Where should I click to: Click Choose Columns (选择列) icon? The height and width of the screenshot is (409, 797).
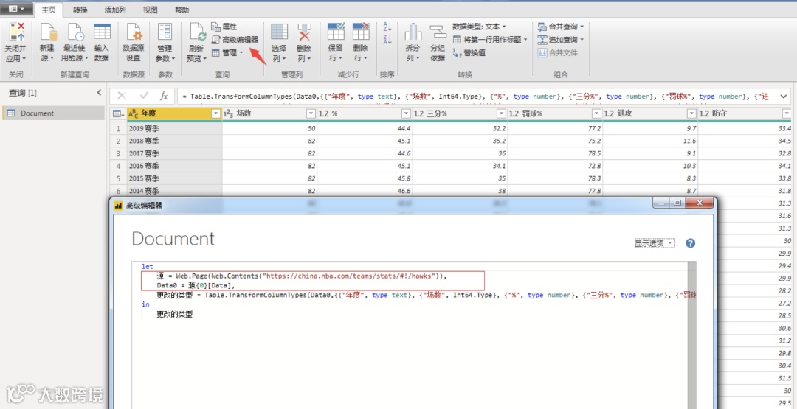click(279, 33)
